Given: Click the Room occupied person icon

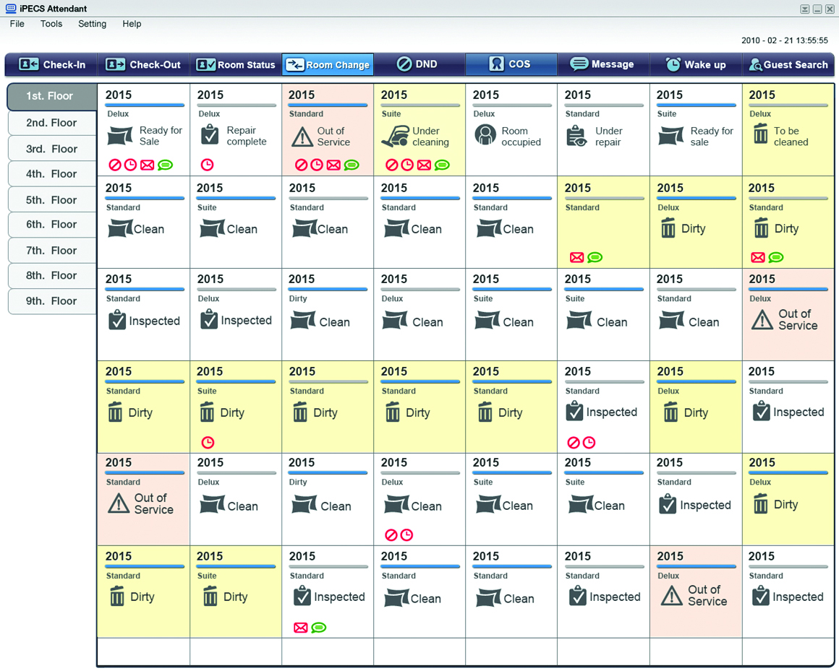Looking at the screenshot, I should point(485,135).
